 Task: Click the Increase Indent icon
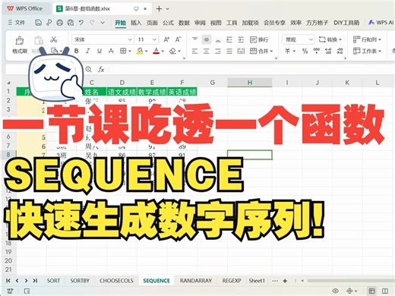pyautogui.click(x=241, y=39)
